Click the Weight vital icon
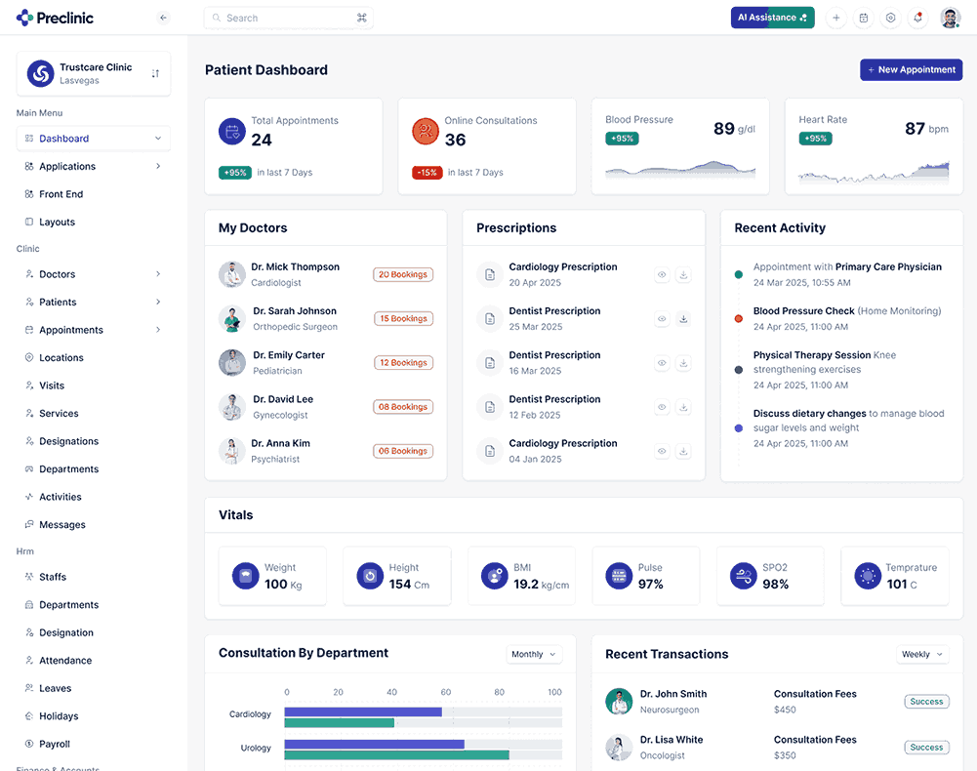Screen dimensions: 977x771 pyautogui.click(x=246, y=576)
